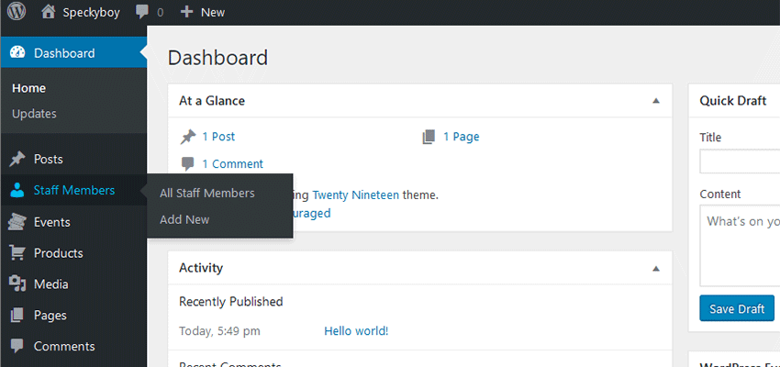Open the Updates submenu item
This screenshot has width=780, height=367.
[34, 114]
